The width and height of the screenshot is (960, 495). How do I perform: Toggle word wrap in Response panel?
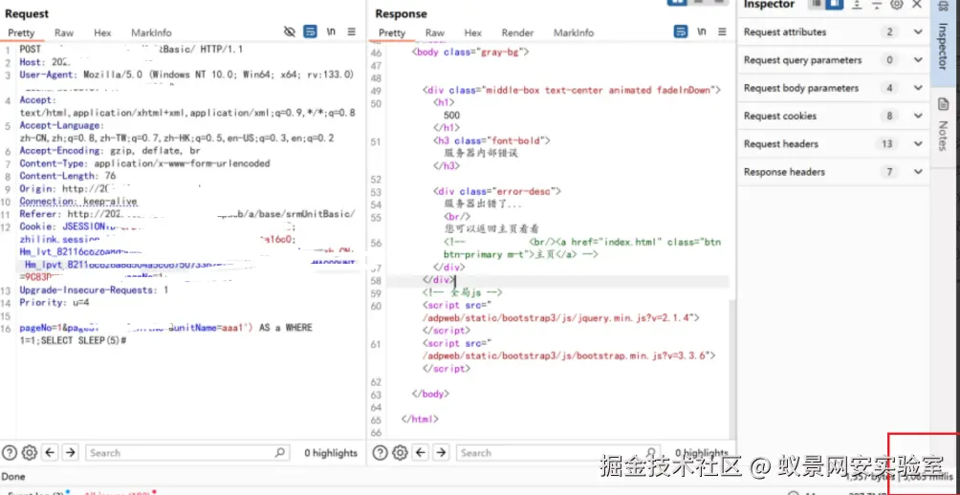point(681,32)
